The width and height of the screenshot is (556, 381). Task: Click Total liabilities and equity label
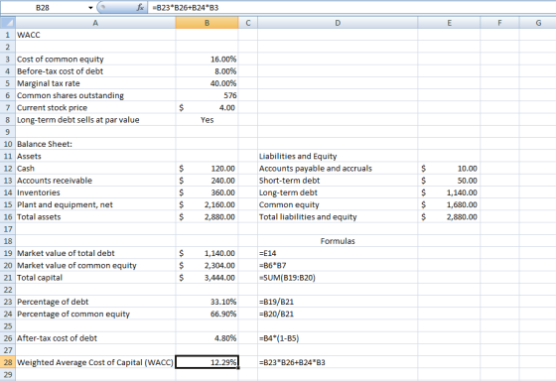[308, 217]
